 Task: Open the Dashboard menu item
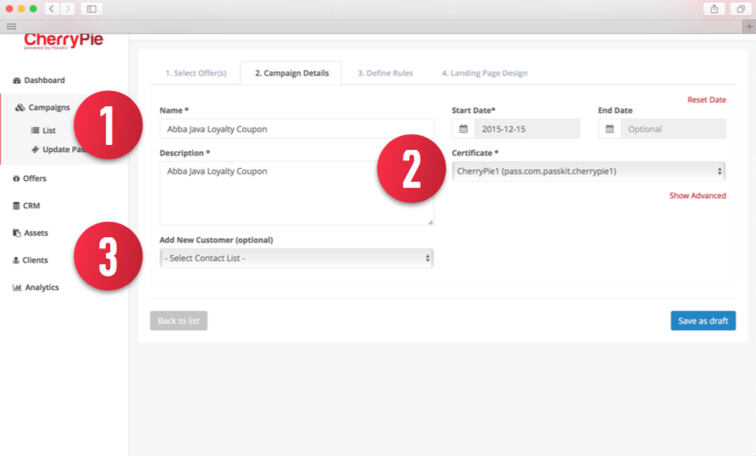44,81
